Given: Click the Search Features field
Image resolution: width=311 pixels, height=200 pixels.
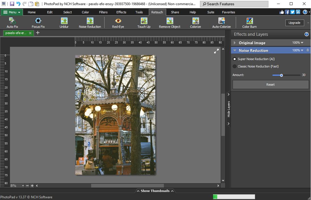Looking at the screenshot, I should (x=234, y=4).
